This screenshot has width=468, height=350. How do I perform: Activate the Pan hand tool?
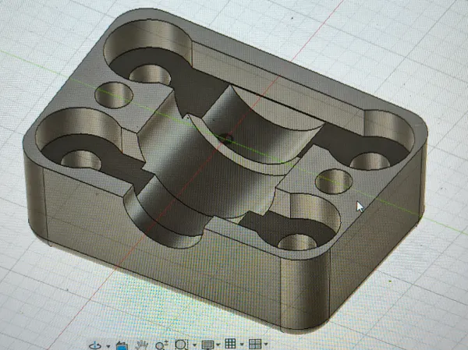(142, 345)
